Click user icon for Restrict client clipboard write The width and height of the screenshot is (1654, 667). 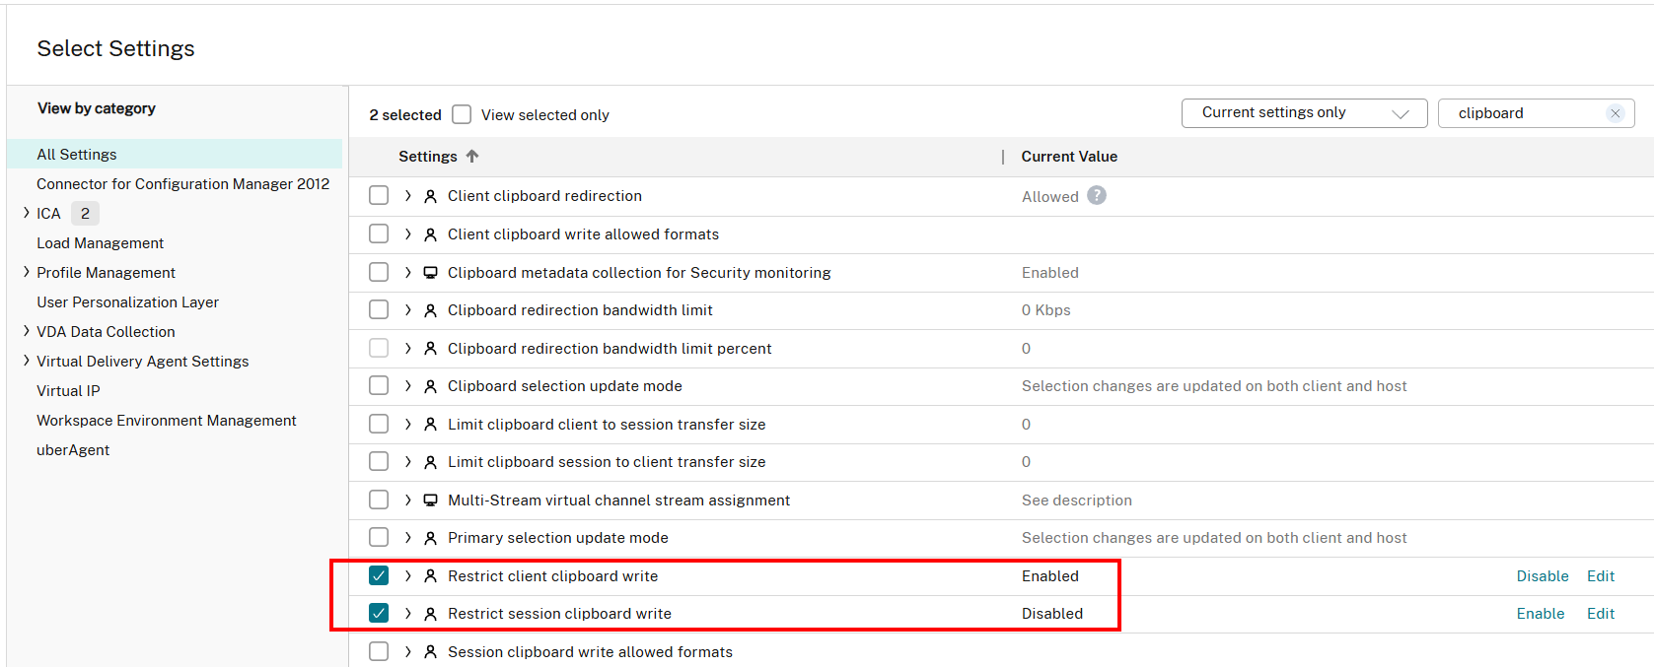[x=430, y=576]
